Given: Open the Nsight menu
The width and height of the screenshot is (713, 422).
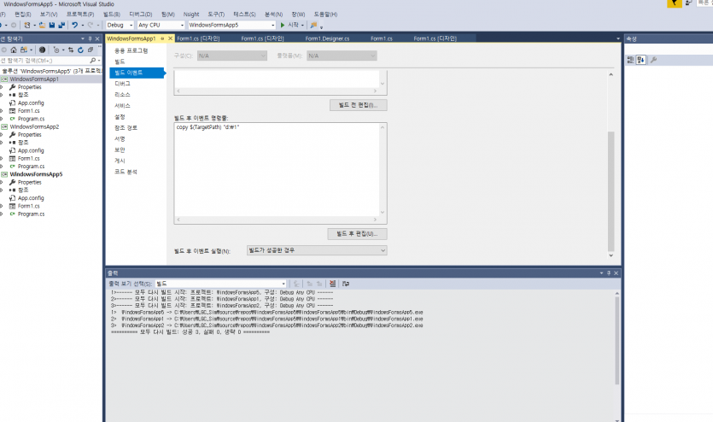Looking at the screenshot, I should (x=191, y=15).
